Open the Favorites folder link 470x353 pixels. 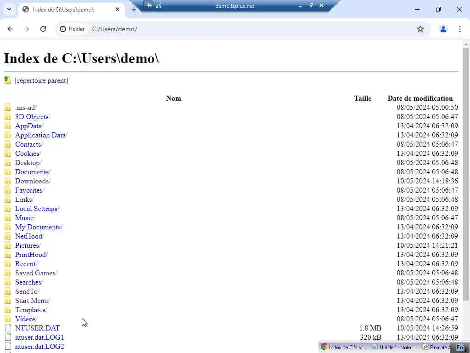pyautogui.click(x=30, y=190)
